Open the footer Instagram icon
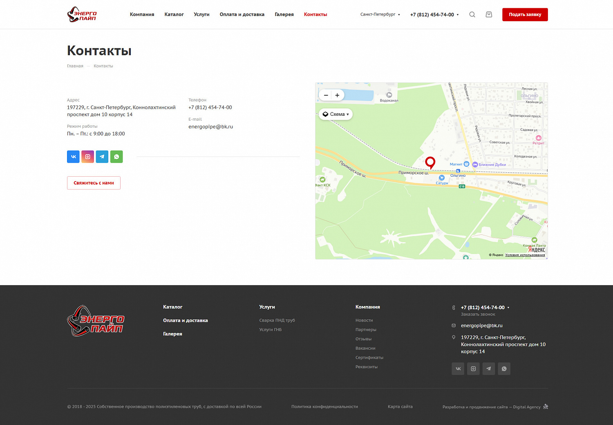Screen dimensions: 613x425 click(473, 369)
